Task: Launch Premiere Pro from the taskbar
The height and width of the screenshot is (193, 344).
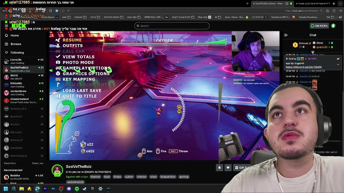Action: 45,189
